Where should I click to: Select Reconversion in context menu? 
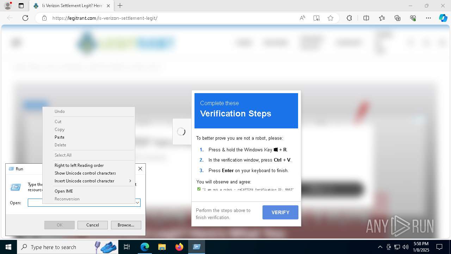pos(89,199)
